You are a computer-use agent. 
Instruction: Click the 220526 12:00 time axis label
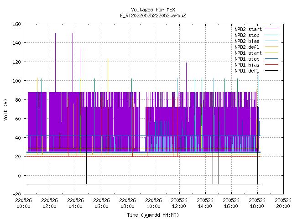point(179,203)
